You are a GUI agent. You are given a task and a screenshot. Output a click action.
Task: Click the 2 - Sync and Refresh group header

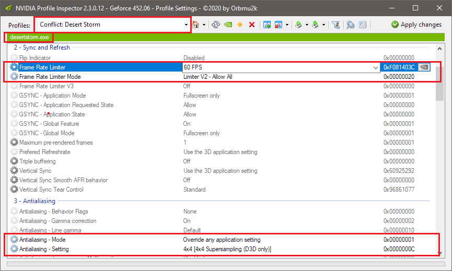pos(42,48)
